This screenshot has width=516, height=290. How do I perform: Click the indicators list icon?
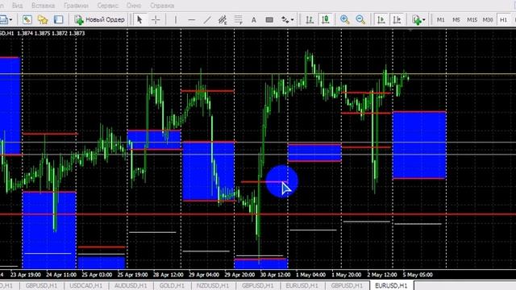pyautogui.click(x=416, y=19)
